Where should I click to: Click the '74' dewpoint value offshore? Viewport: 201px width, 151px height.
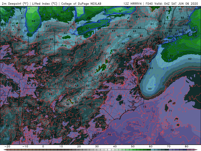click(109, 135)
